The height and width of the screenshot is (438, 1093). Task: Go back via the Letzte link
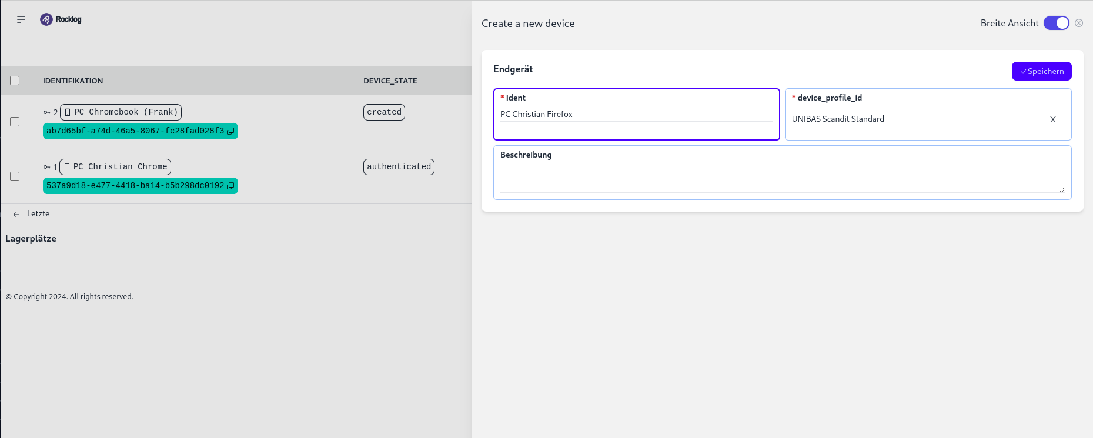coord(32,214)
